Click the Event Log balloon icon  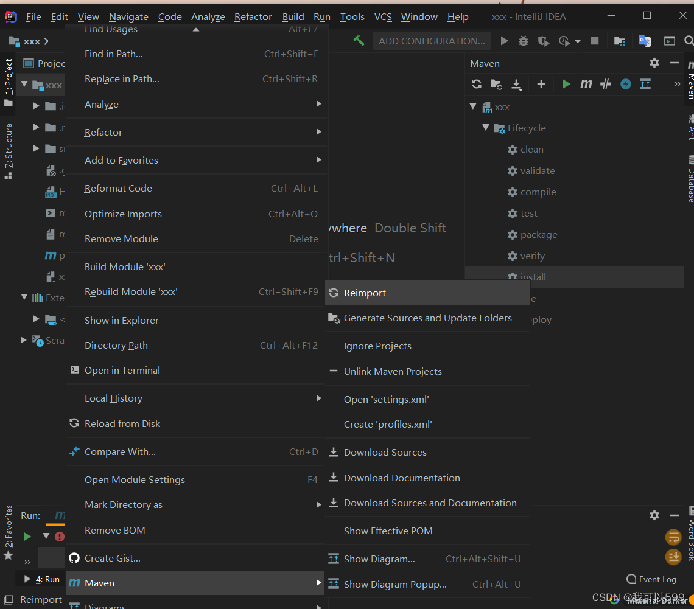point(631,579)
